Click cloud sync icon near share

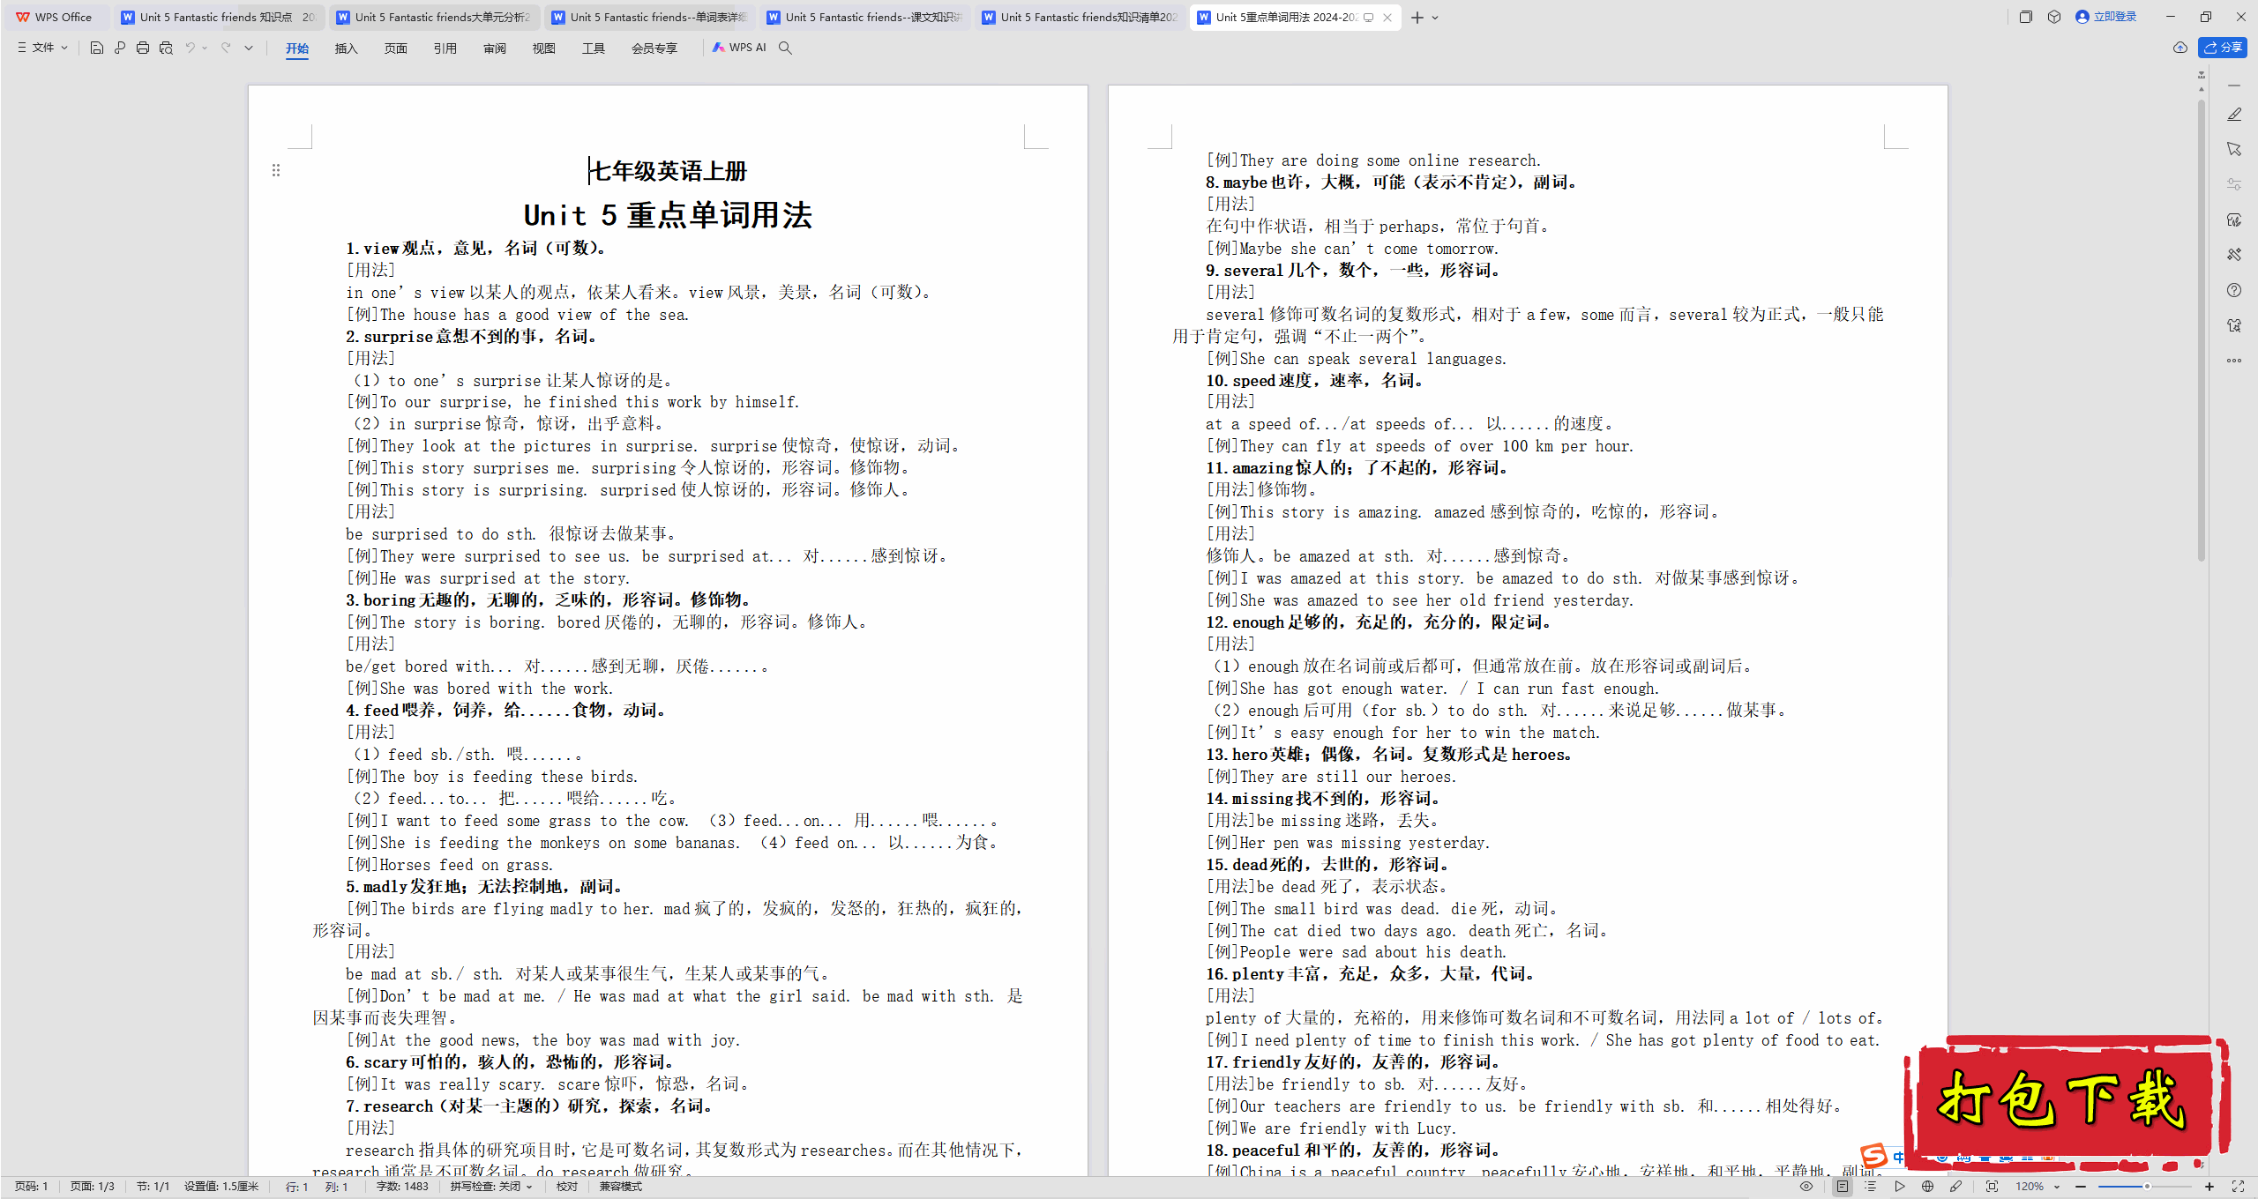coord(2179,48)
